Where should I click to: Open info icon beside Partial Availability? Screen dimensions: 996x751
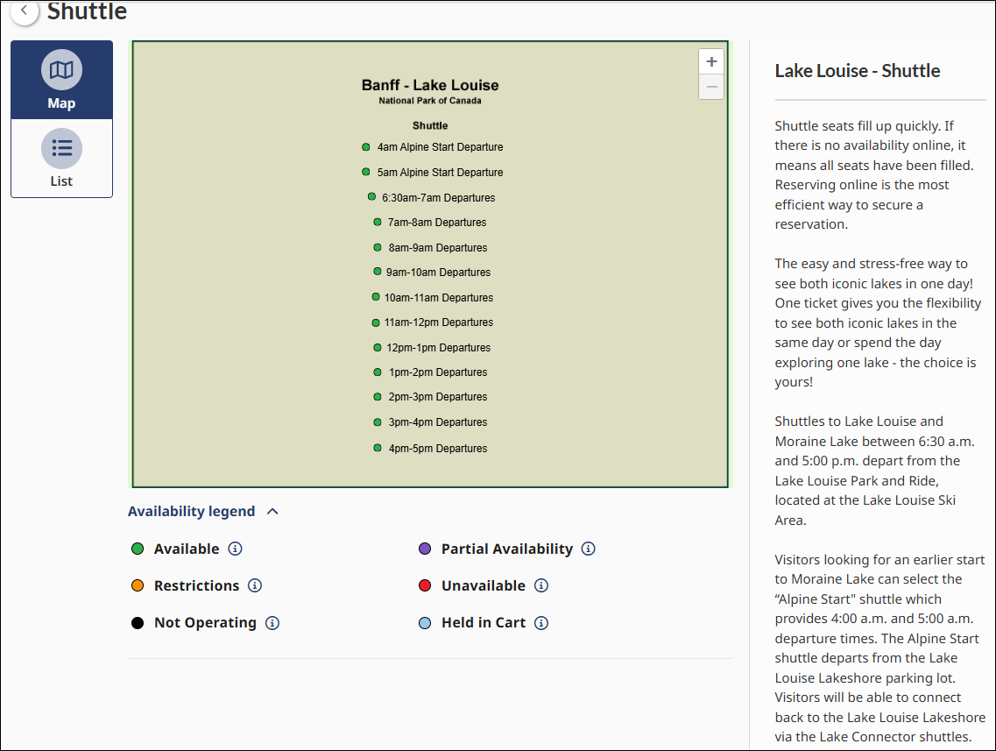click(x=589, y=549)
